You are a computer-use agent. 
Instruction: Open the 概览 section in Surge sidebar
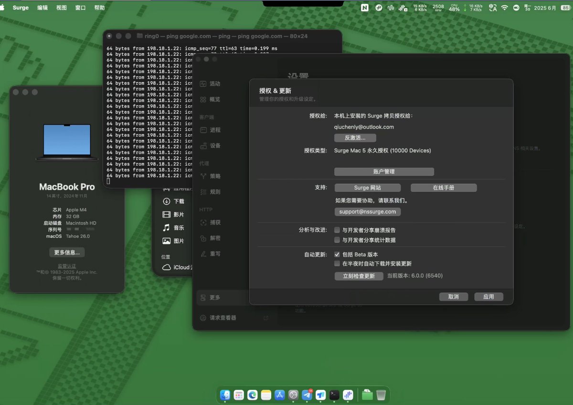(210, 100)
